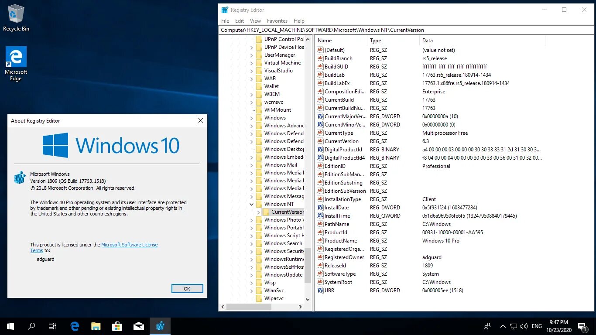Select the UBR DWORD value icon

(x=320, y=291)
